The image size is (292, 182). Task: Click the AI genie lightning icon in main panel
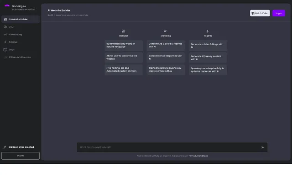pyautogui.click(x=207, y=31)
